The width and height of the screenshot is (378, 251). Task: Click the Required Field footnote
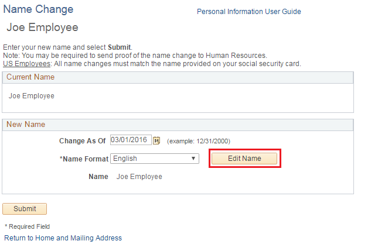click(27, 226)
